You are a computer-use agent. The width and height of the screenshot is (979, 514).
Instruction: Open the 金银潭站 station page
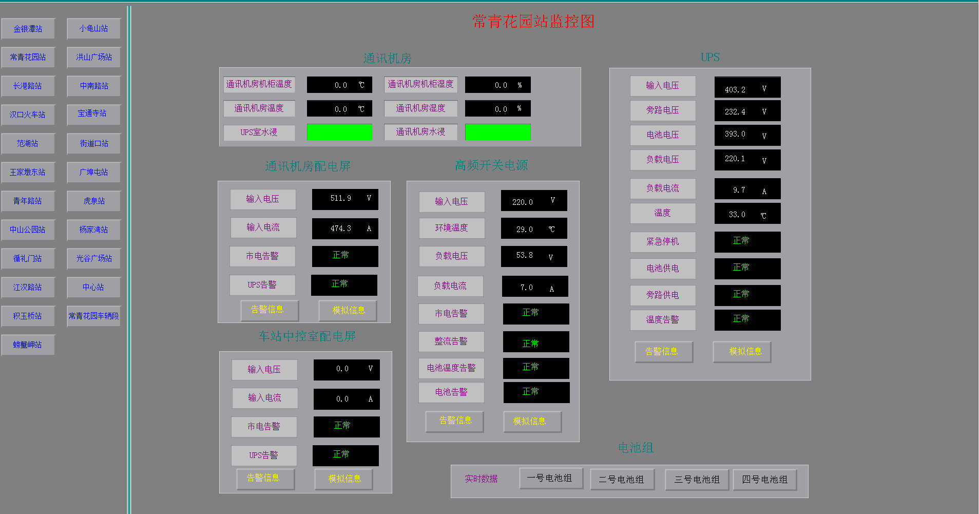click(28, 29)
